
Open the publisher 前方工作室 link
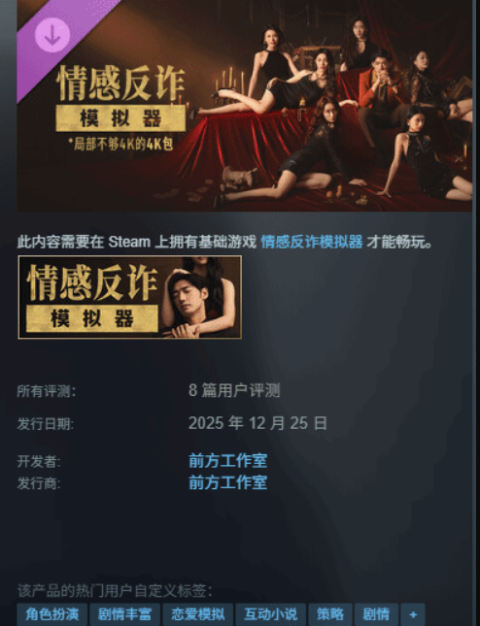227,482
